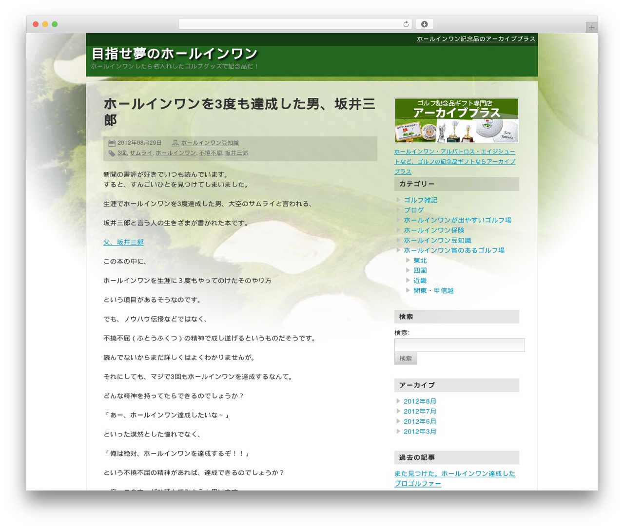Select the 3回 tag

pos(122,153)
